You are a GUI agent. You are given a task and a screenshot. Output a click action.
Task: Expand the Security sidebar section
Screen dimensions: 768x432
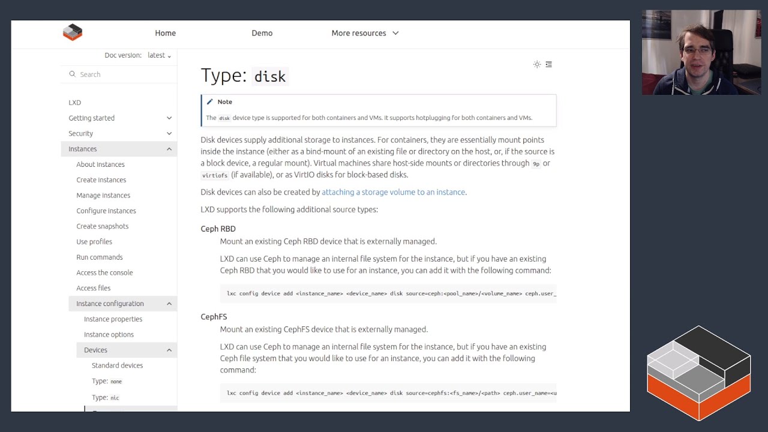(169, 134)
